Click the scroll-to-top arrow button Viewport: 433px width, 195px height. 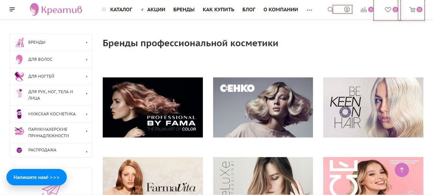(x=402, y=170)
